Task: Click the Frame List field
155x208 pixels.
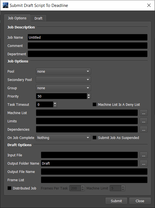Action: click(94, 180)
